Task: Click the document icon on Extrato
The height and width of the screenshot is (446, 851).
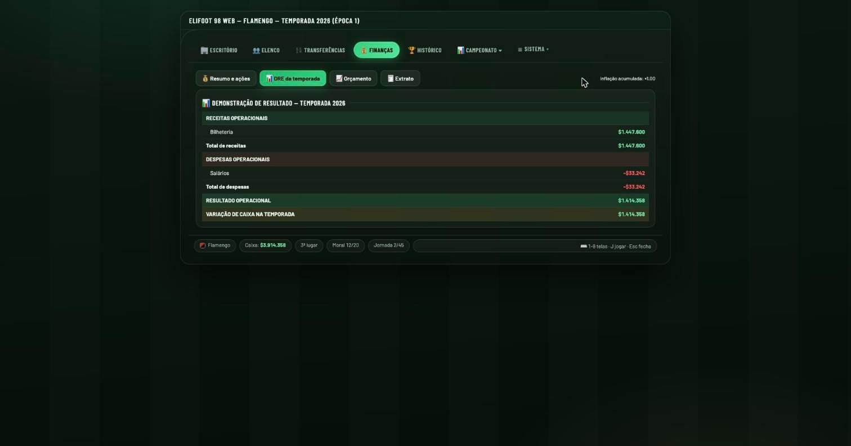Action: point(390,78)
